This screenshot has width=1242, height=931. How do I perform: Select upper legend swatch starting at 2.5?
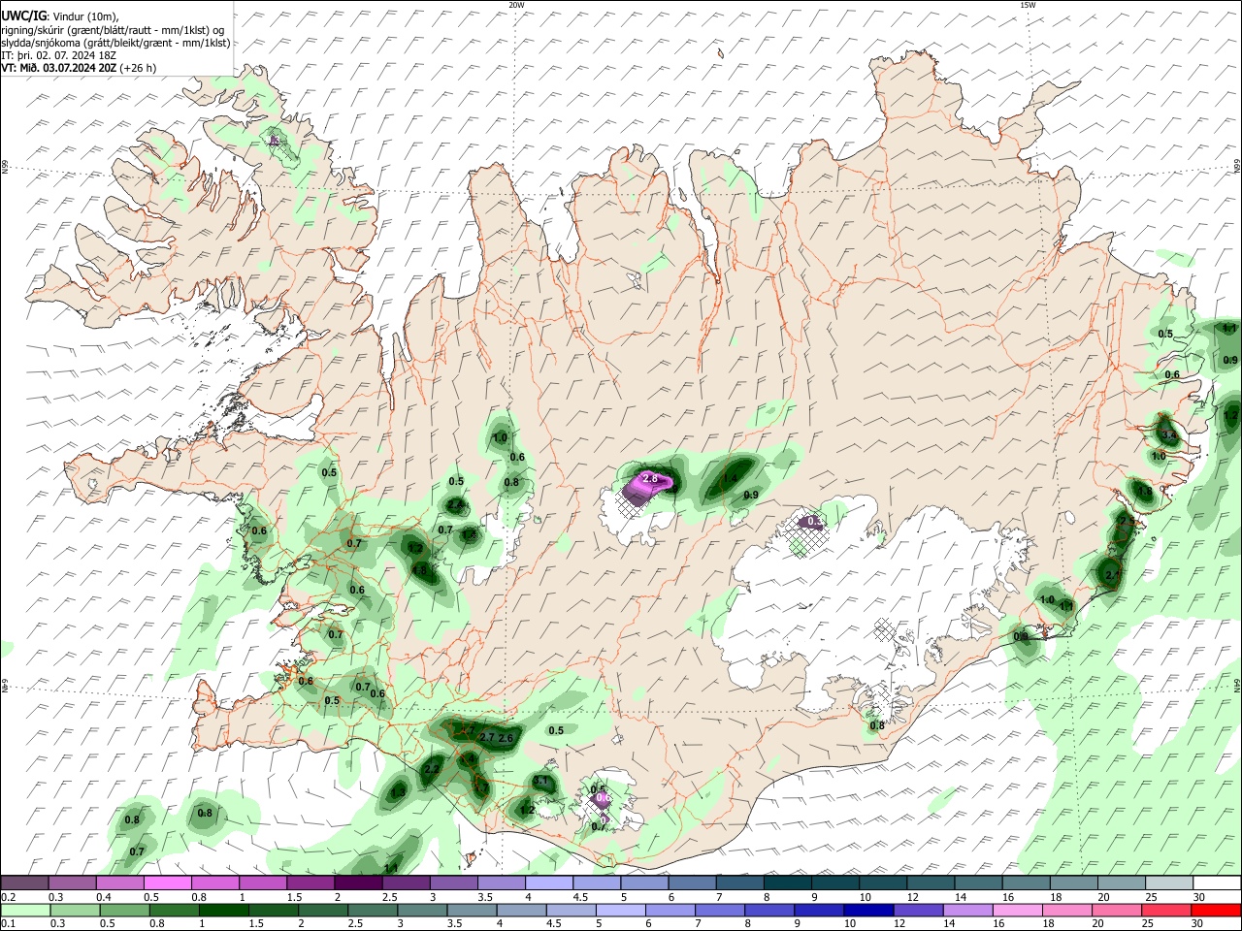coord(406,883)
